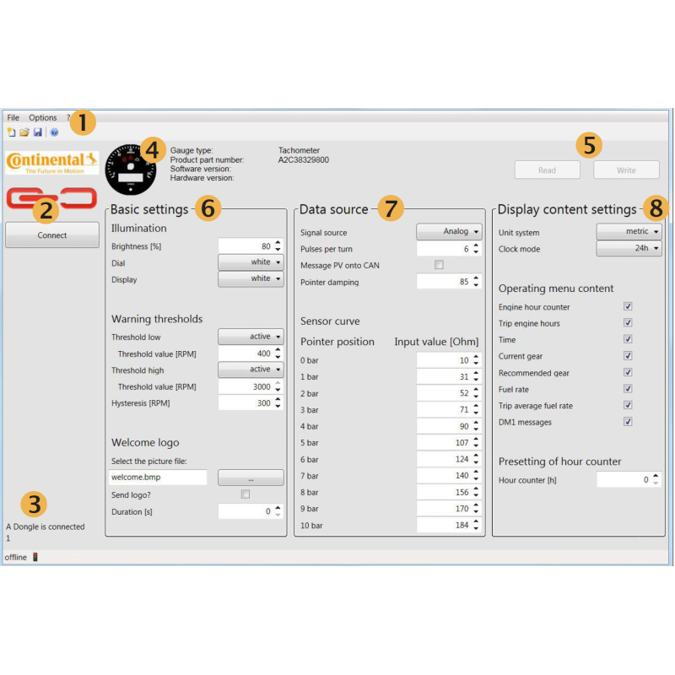
Task: Click Hysteresis RPM stepper arrows
Action: point(278,403)
